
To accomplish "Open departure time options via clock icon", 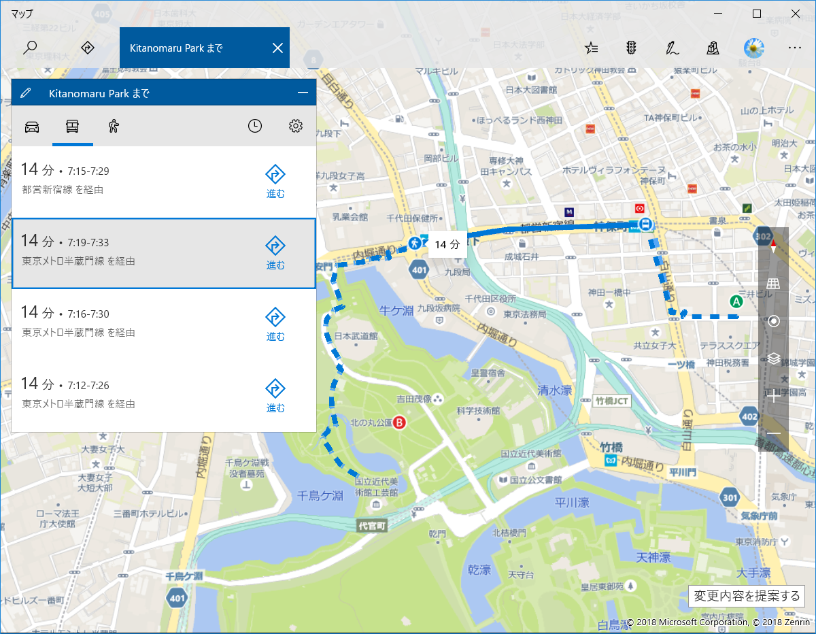I will click(x=255, y=125).
